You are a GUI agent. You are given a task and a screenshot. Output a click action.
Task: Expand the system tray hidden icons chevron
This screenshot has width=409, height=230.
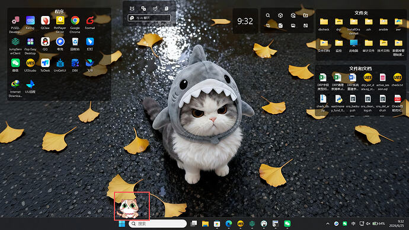pos(328,223)
